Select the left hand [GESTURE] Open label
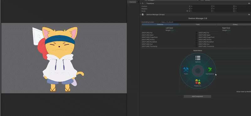The image size is (251, 116). click(x=147, y=35)
